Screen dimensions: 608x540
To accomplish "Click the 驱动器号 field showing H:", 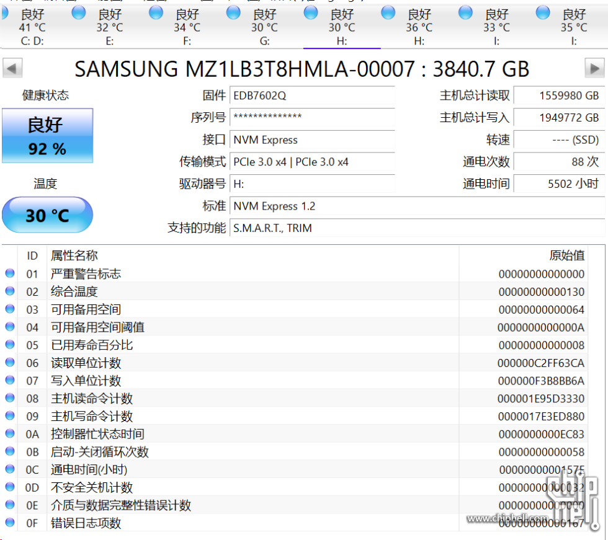I will (x=313, y=184).
